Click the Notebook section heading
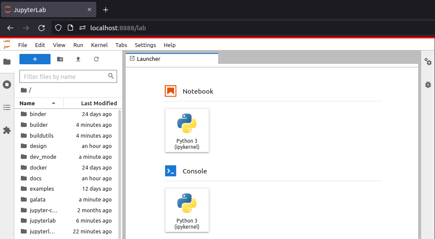The image size is (435, 239). [x=198, y=91]
